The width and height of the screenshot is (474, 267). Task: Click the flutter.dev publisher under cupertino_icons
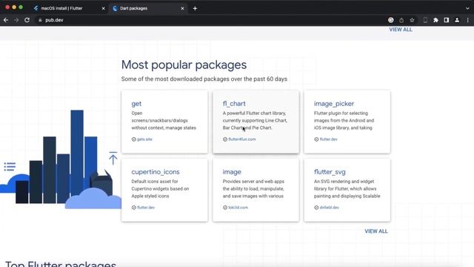point(146,208)
